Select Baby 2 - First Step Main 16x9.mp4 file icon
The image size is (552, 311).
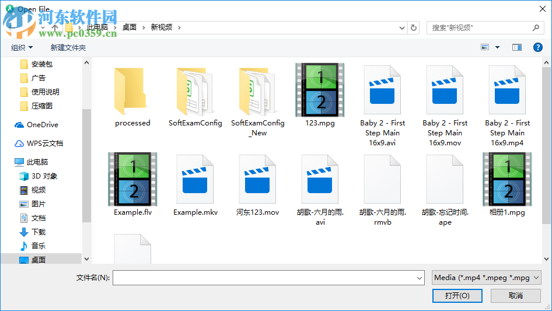point(507,90)
